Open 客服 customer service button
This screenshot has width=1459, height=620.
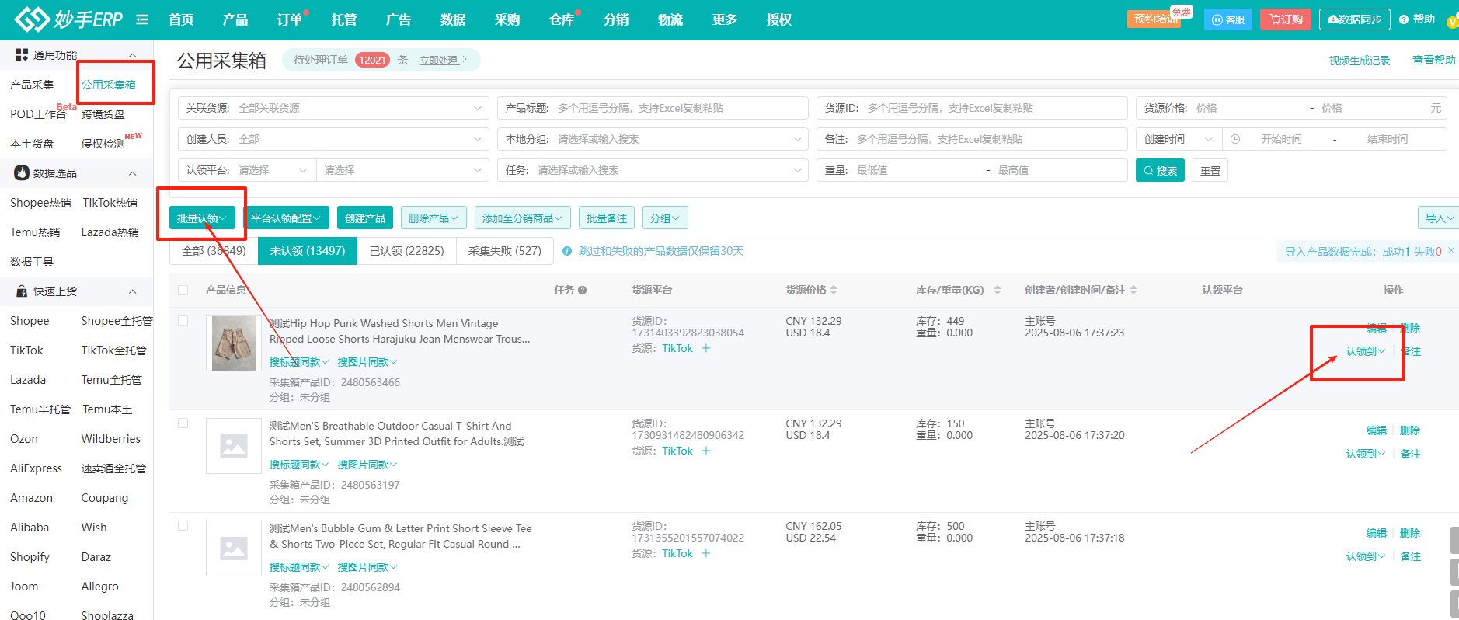pos(1228,19)
